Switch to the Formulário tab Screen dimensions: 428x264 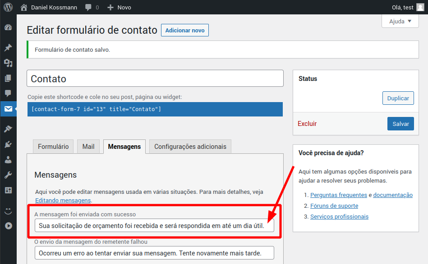click(x=53, y=147)
